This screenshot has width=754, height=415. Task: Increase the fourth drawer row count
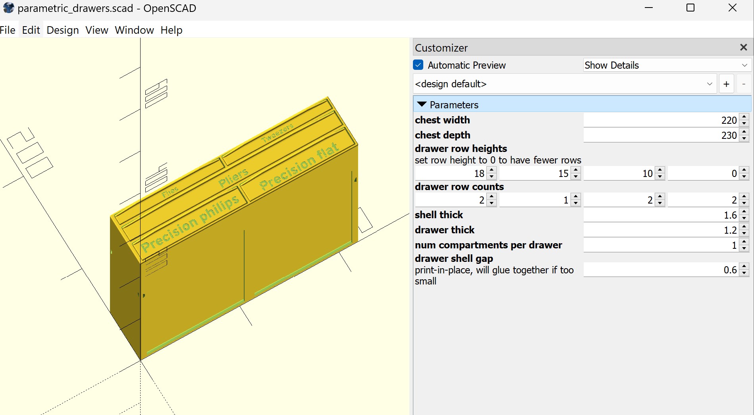[x=744, y=196]
